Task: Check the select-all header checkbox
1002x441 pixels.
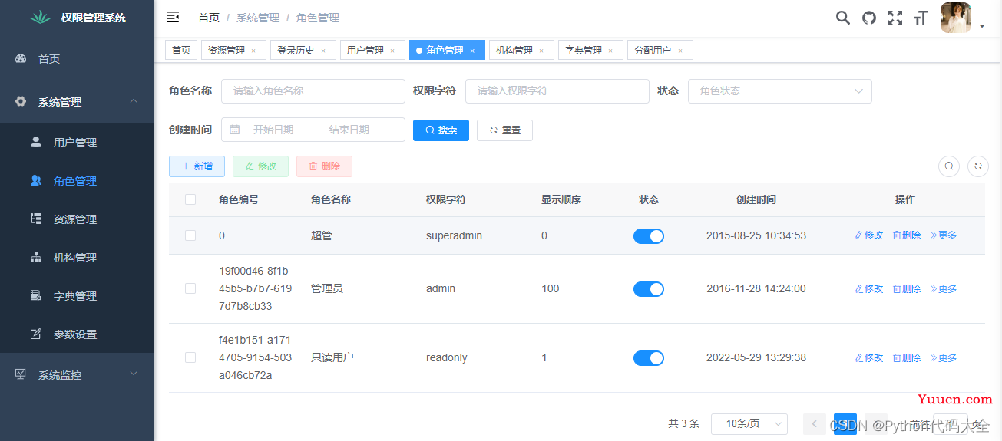Action: 190,199
